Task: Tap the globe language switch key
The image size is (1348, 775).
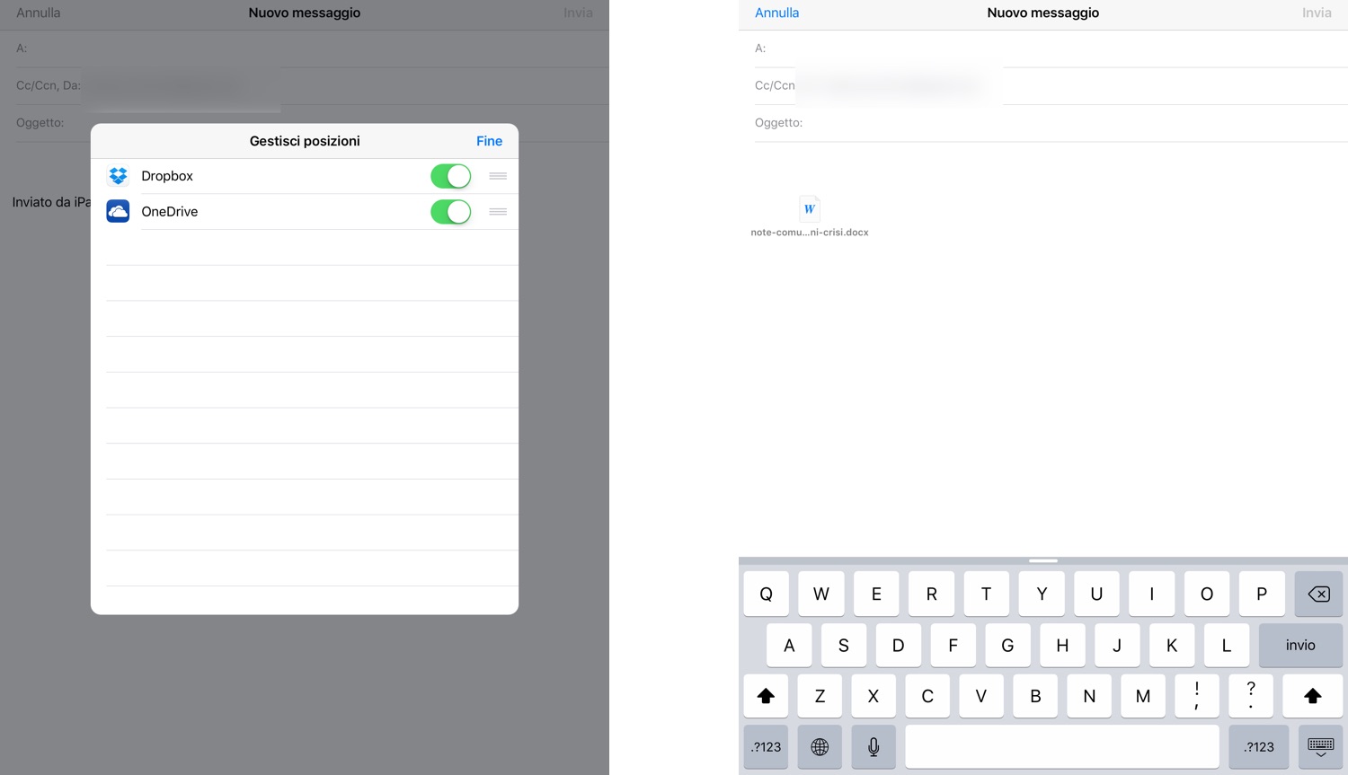Action: 820,746
